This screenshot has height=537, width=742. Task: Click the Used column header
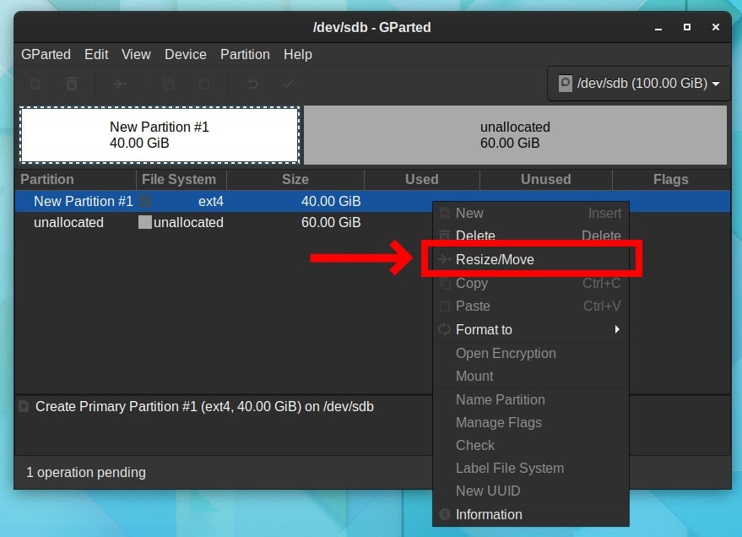pos(421,179)
